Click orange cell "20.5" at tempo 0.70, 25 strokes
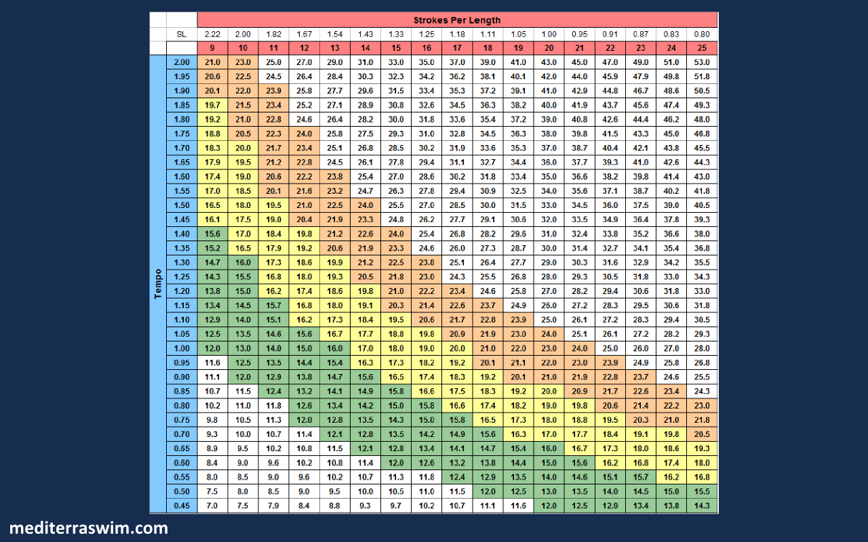This screenshot has height=542, width=868. point(702,434)
